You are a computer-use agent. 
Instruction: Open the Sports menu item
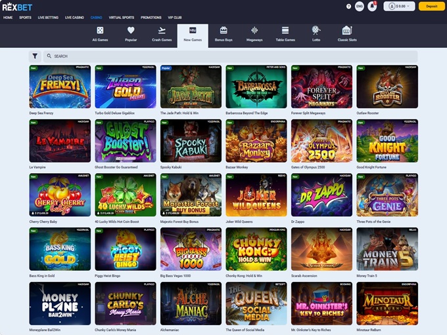26,18
